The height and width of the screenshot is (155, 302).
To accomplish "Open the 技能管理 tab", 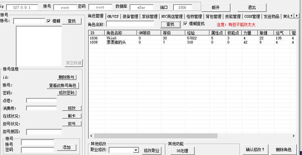I will click(233, 17).
